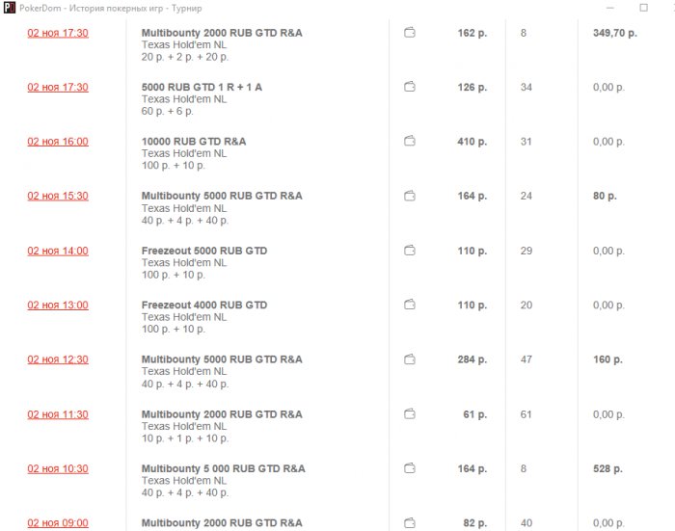Click wallet icon in Freezeout 5000 RUB GTD row
Image resolution: width=675 pixels, height=531 pixels.
pyautogui.click(x=409, y=251)
